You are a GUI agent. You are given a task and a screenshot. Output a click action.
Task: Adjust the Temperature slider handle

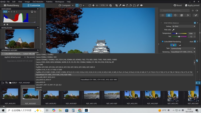pyautogui.click(x=177, y=33)
